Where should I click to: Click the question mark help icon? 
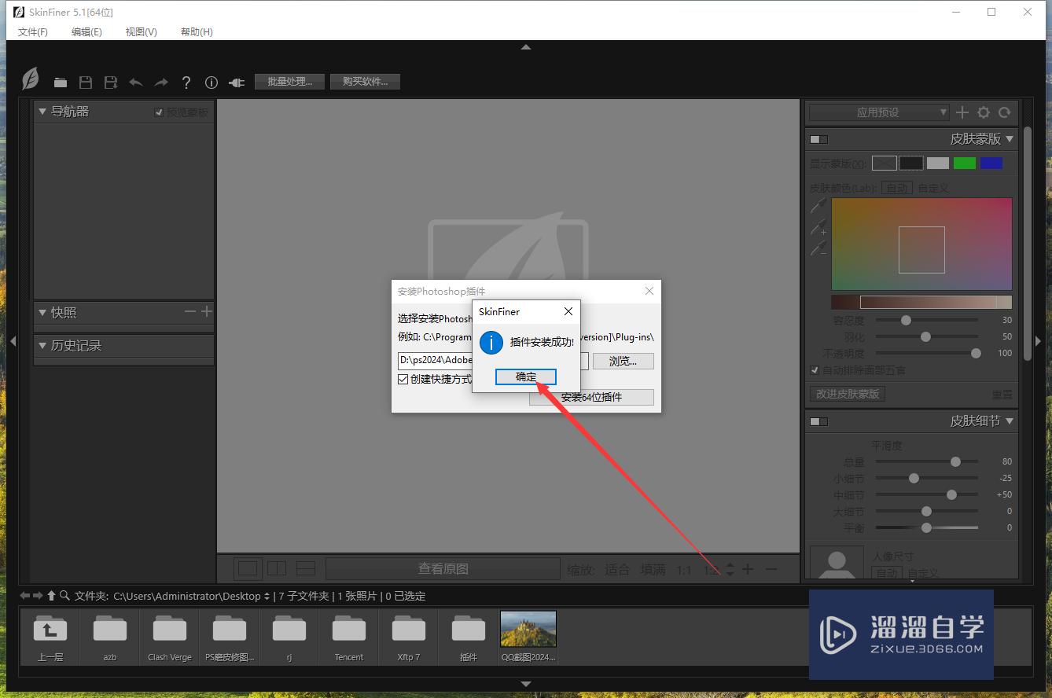[186, 82]
